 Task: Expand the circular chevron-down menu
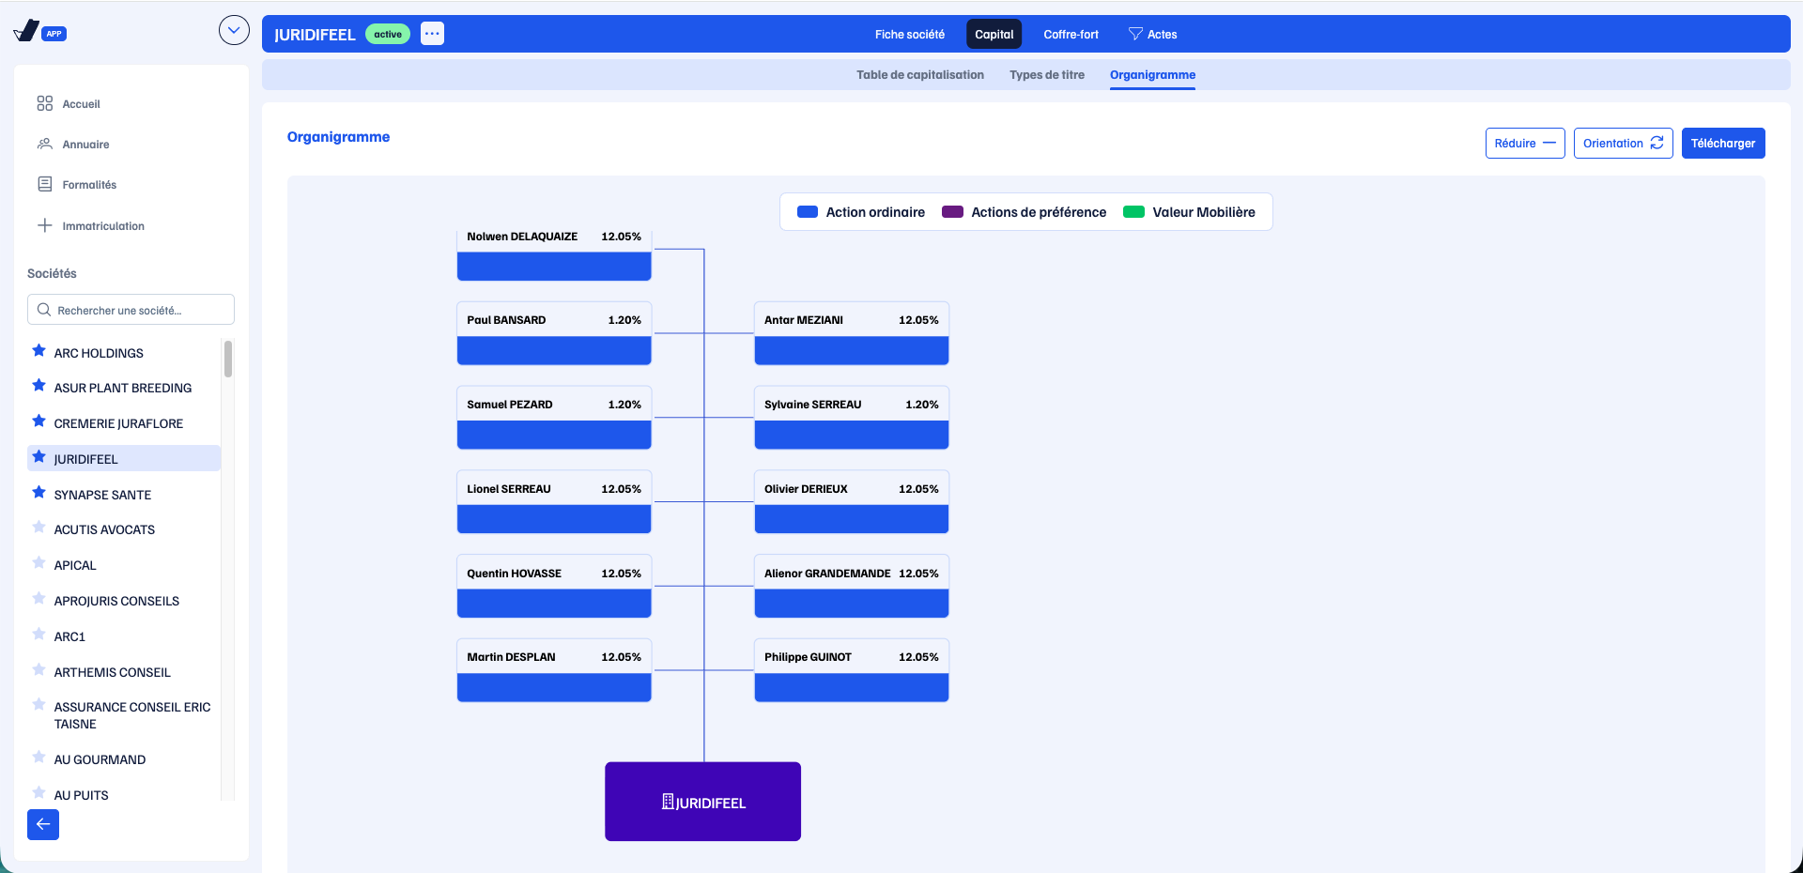click(234, 30)
